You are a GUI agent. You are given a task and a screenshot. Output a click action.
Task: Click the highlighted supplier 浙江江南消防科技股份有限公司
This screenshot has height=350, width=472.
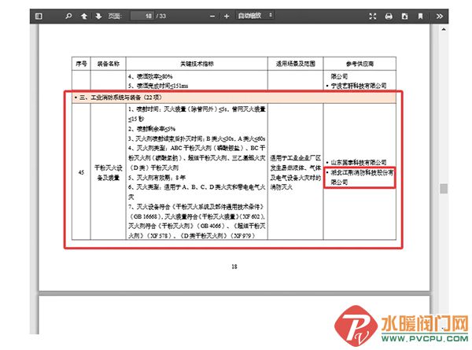click(x=359, y=176)
